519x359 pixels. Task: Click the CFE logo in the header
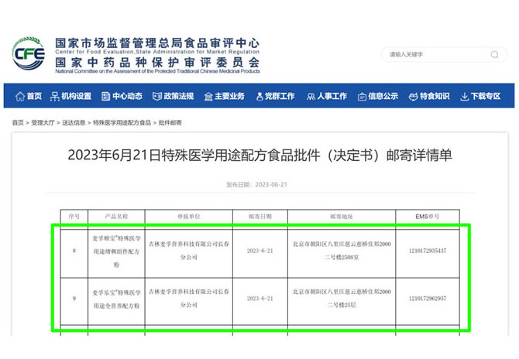coord(29,53)
